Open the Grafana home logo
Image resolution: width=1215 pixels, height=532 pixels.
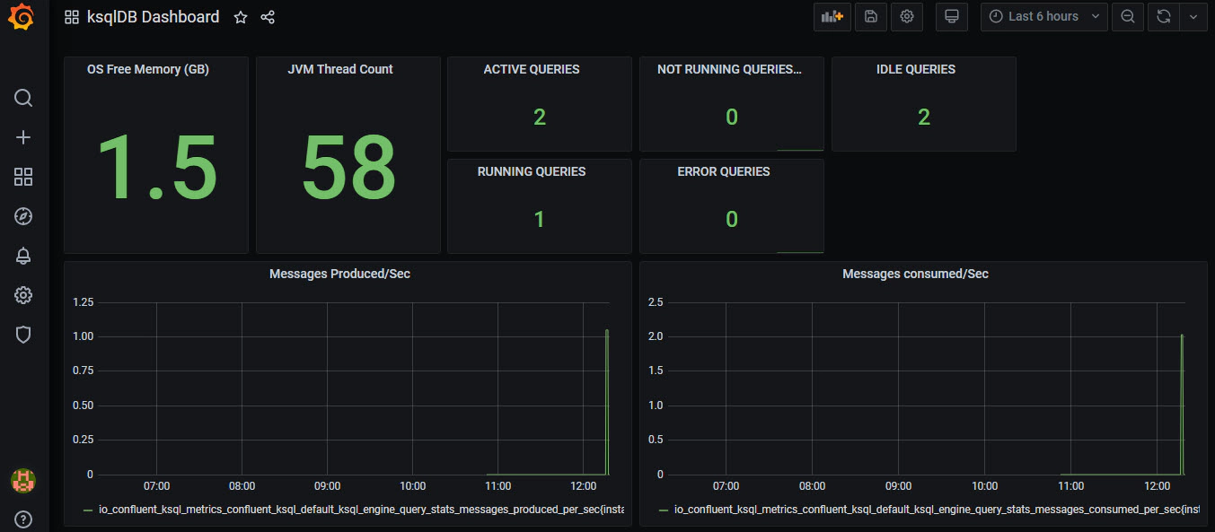click(23, 17)
